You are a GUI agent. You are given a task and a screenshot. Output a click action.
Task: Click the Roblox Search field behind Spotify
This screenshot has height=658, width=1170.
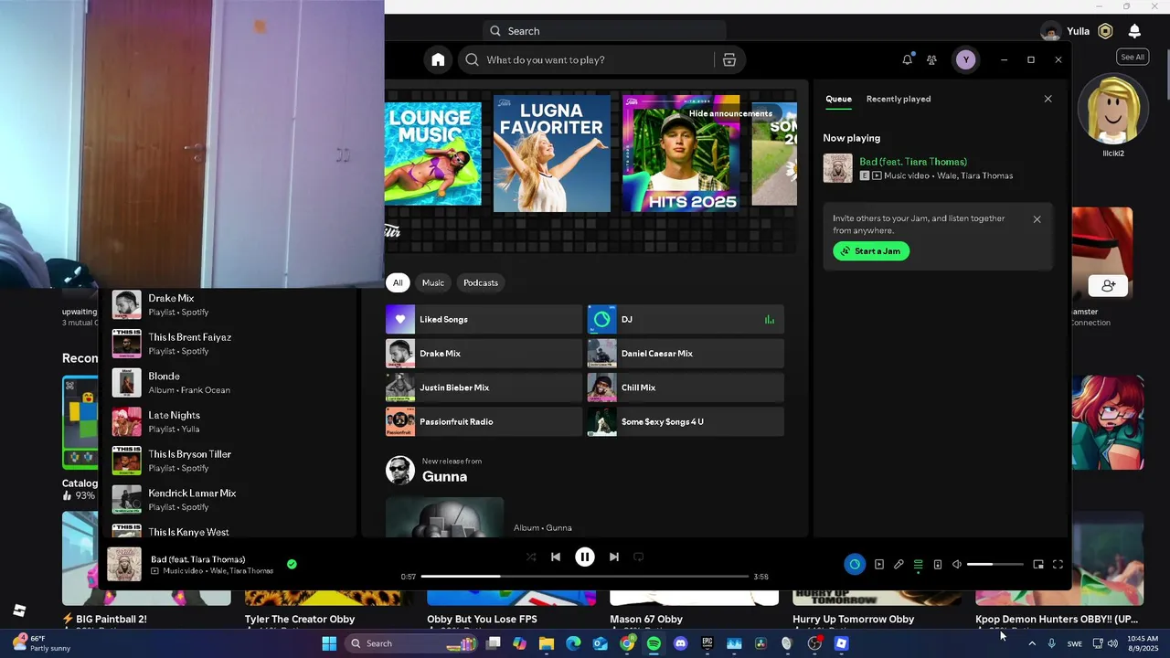coord(604,31)
